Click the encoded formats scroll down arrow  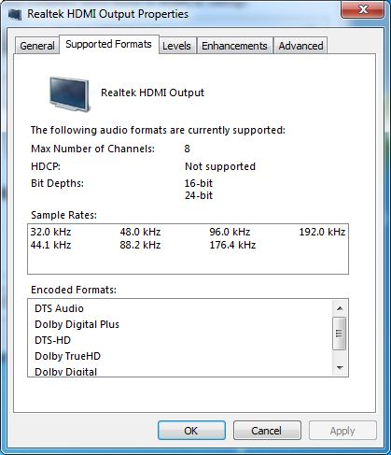tap(340, 368)
